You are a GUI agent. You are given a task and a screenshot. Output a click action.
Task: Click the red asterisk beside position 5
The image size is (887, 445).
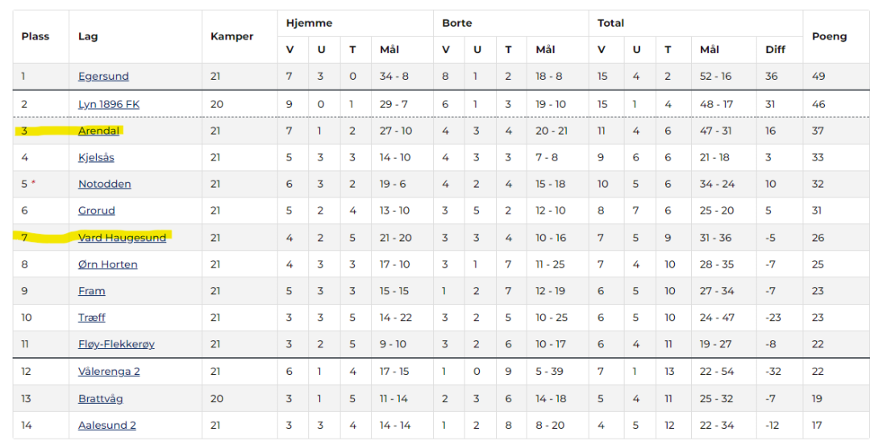[x=33, y=183]
